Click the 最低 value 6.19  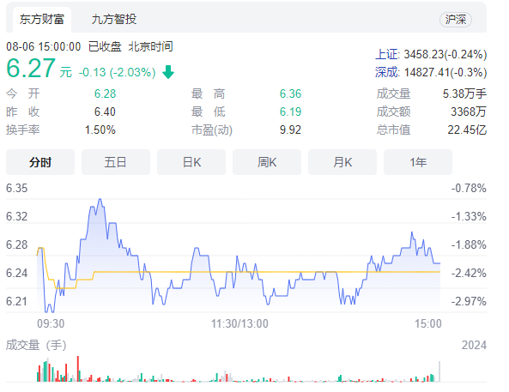(x=290, y=112)
